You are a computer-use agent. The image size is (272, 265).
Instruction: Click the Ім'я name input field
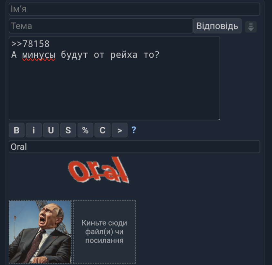click(x=134, y=9)
